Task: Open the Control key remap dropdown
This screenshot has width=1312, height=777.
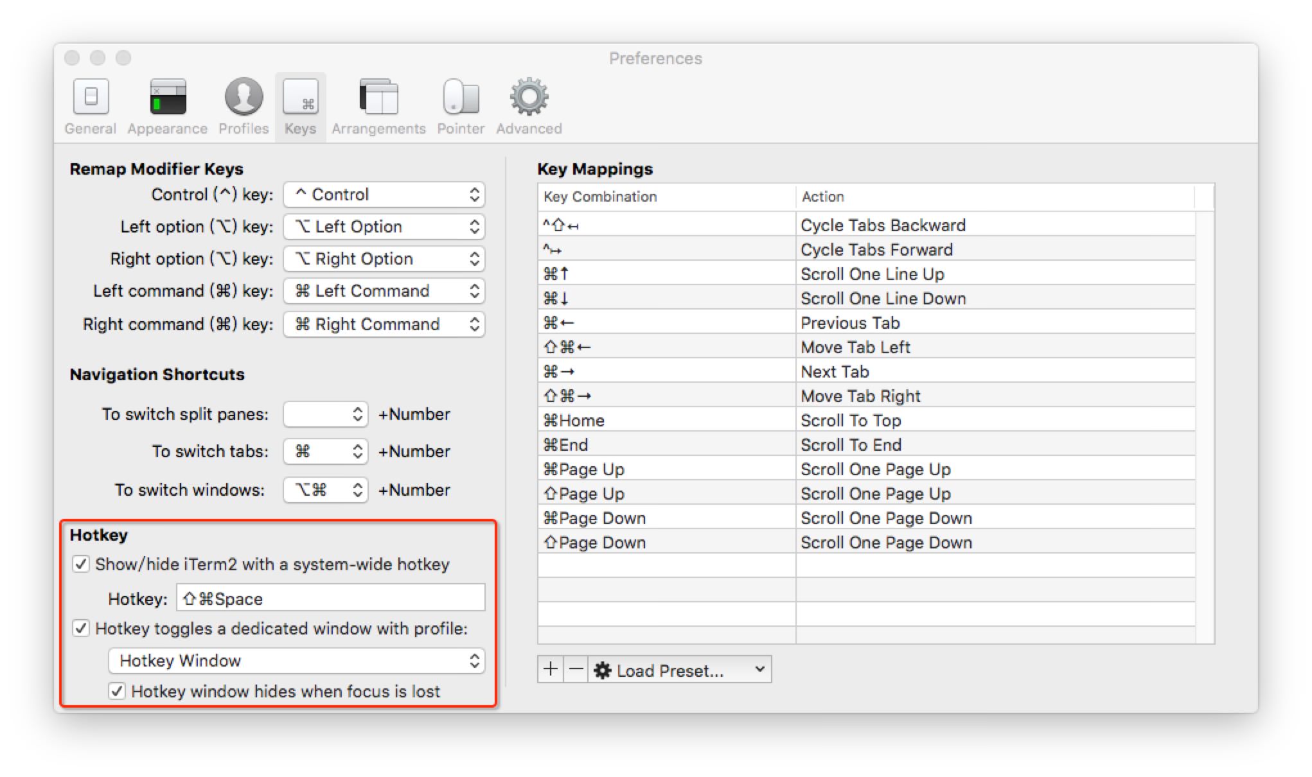Action: click(x=384, y=195)
